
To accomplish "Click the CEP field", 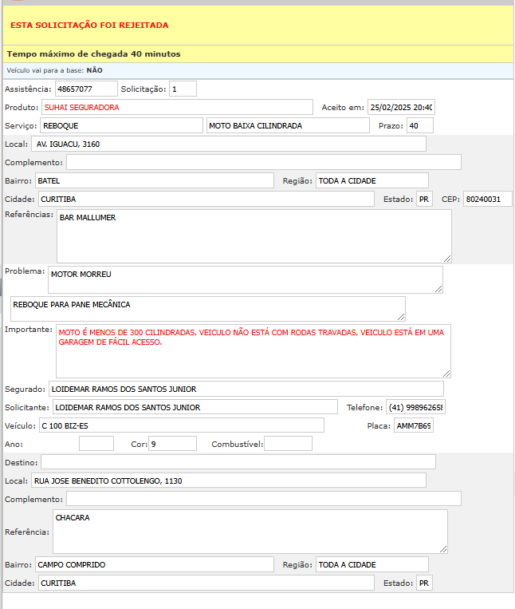I will click(x=487, y=199).
